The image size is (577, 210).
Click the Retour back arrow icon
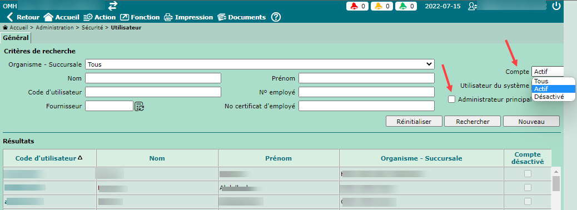[x=10, y=17]
